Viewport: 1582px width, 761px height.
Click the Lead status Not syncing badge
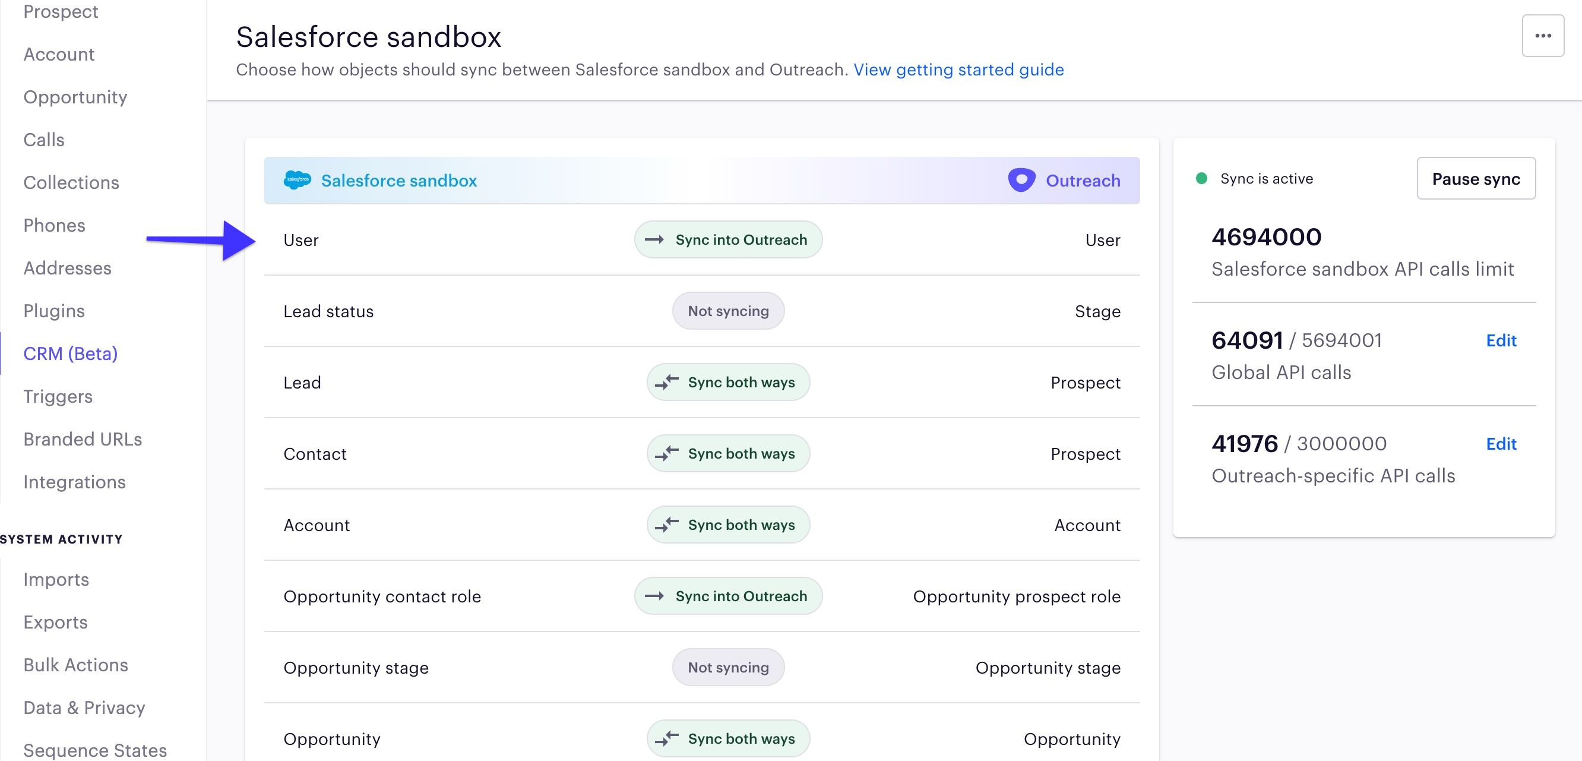point(727,311)
